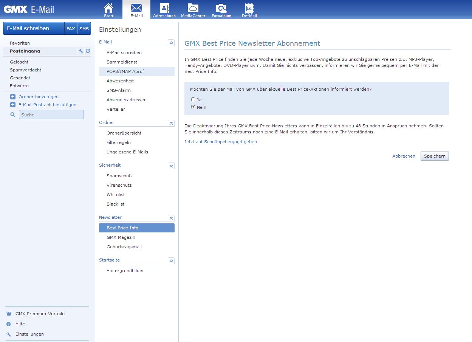This screenshot has height=342, width=472.
Task: Select Best Price Info entry
Action: pos(137,228)
